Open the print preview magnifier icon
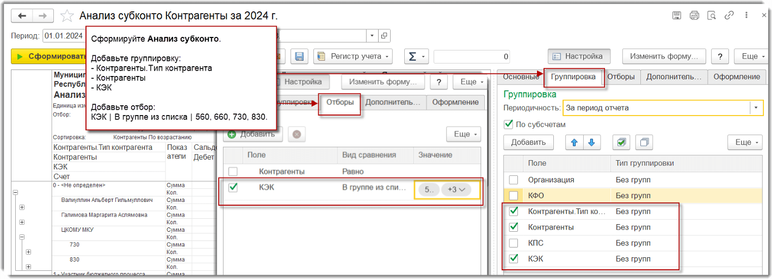Viewport: 772px width, 279px height. 711,16
